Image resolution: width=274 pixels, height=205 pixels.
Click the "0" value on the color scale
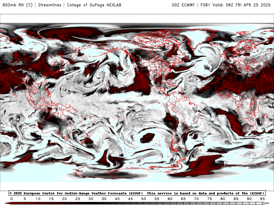coord(12,199)
